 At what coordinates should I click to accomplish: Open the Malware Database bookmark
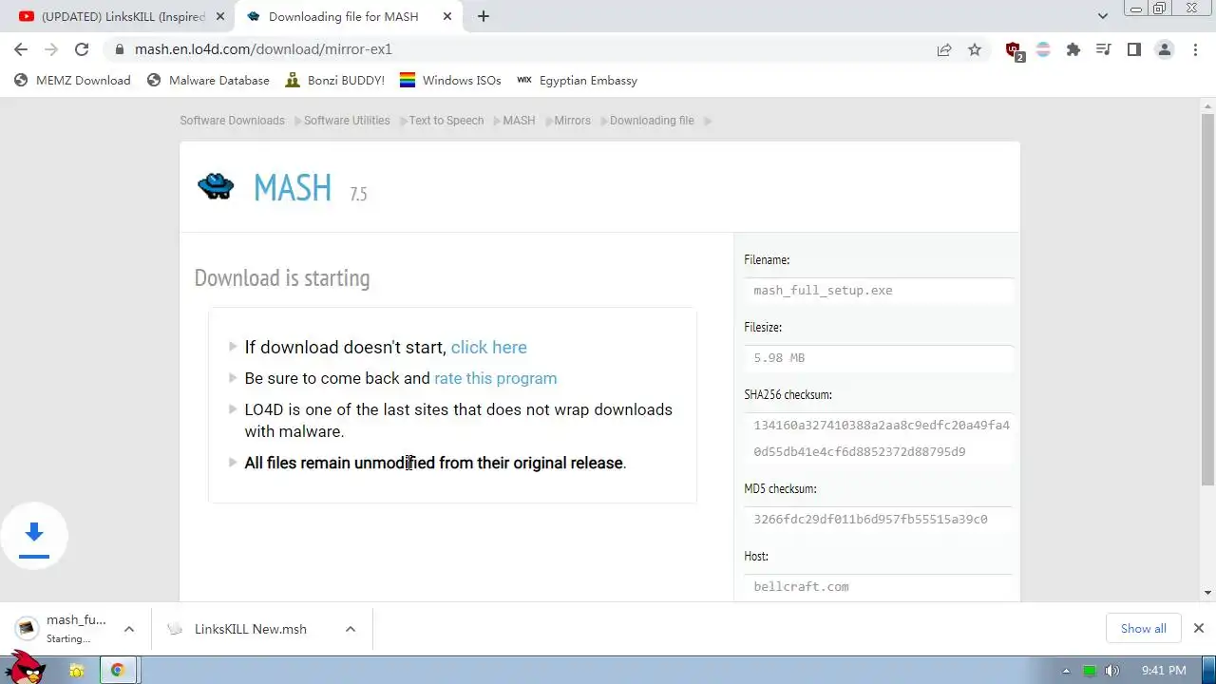click(x=208, y=81)
